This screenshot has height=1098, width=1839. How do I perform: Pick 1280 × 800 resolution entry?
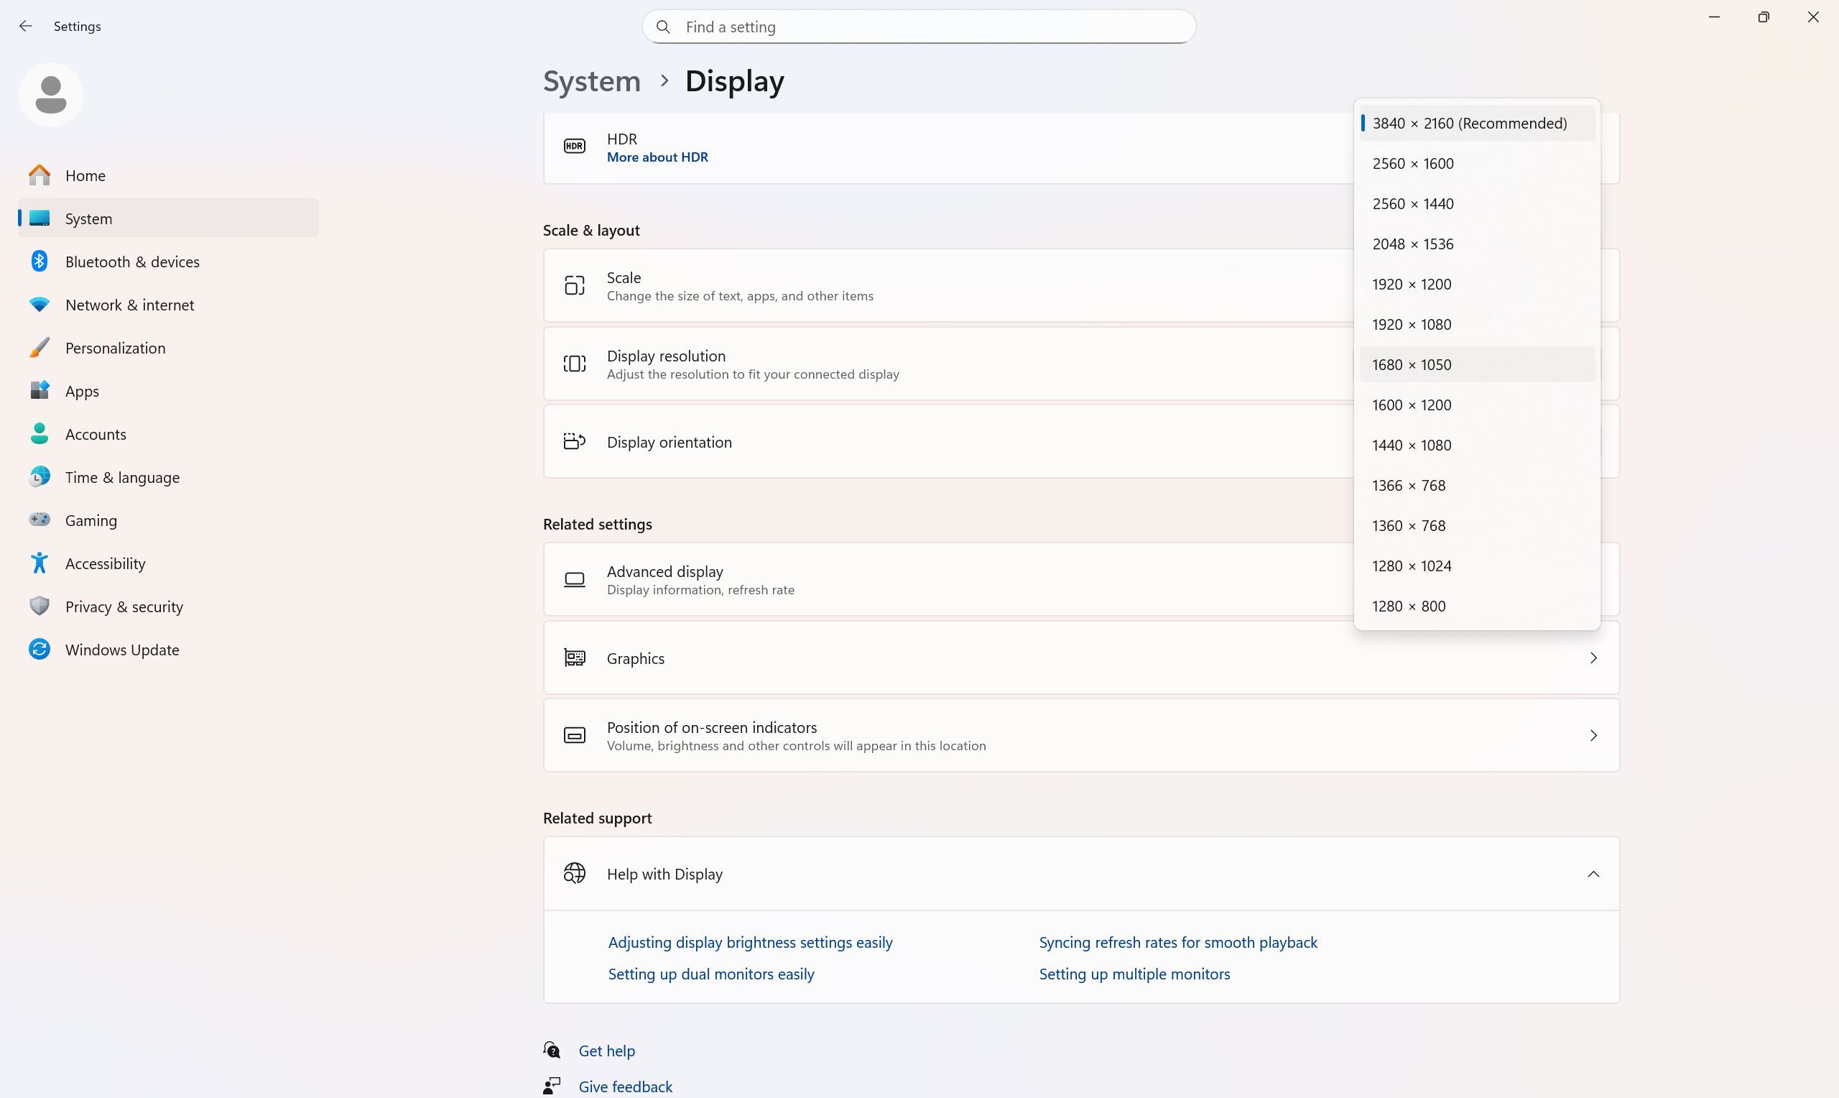(1408, 606)
